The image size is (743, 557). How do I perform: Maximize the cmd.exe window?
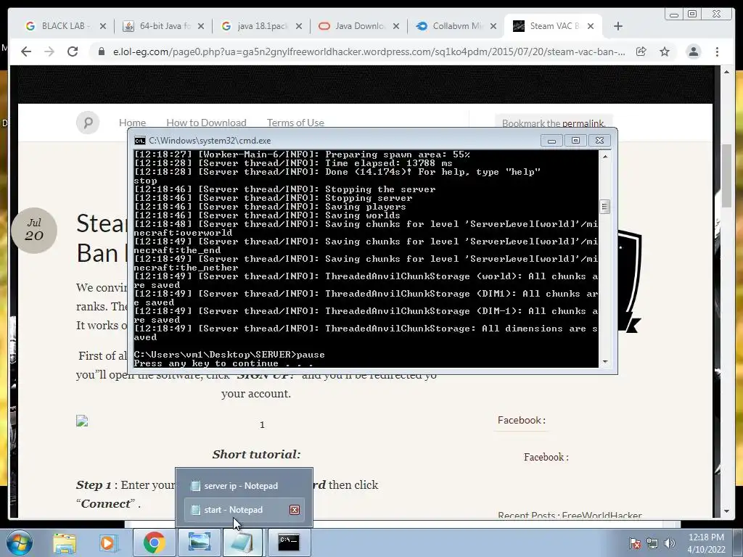click(575, 141)
